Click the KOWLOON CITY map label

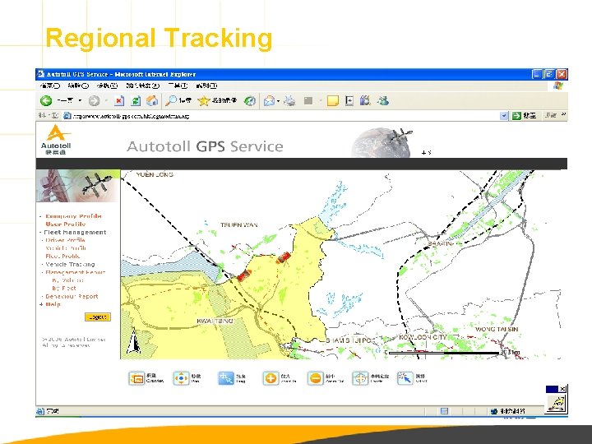423,337
